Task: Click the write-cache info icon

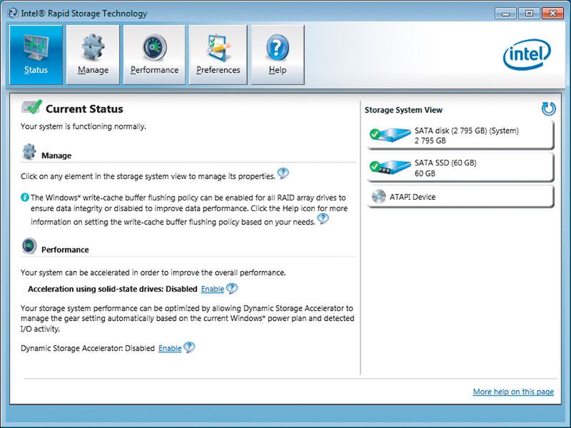Action: coord(25,198)
